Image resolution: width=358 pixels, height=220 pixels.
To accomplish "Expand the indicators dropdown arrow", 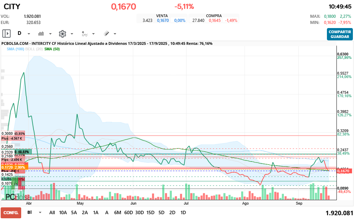I will (x=93, y=34).
